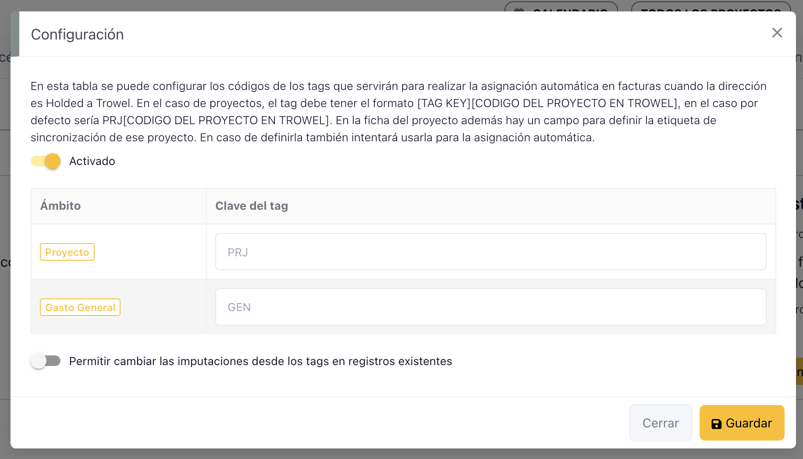Focus the GEN tag key field
This screenshot has width=803, height=459.
[490, 307]
